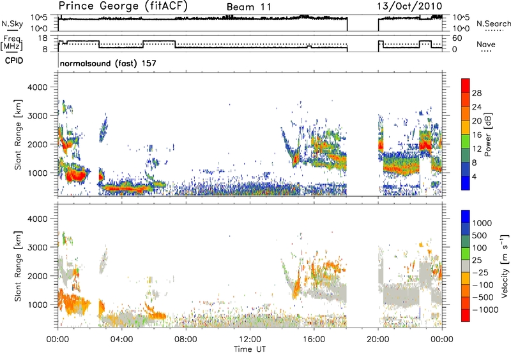Click the '20:00' time axis label

click(x=378, y=340)
